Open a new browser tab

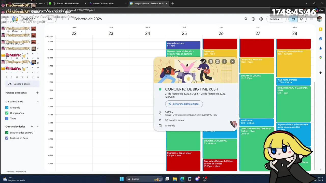pyautogui.click(x=173, y=4)
